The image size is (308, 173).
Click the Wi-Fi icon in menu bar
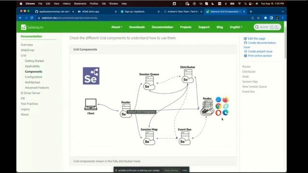pos(239,3)
